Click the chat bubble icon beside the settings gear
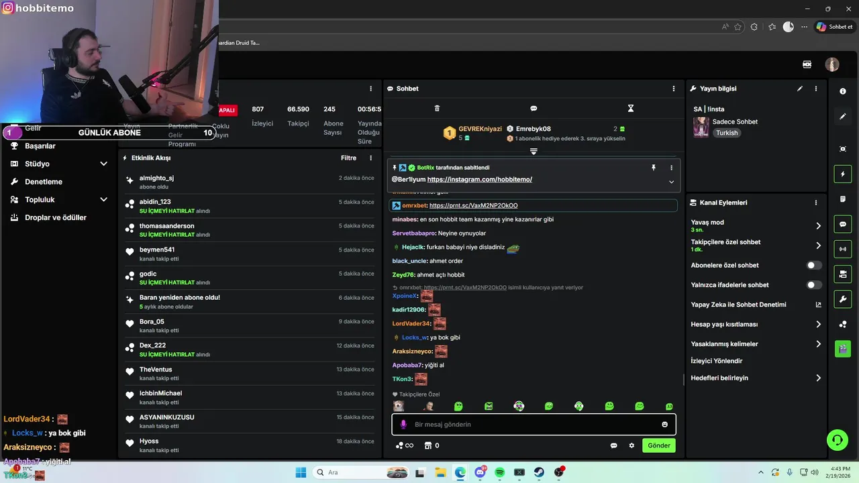Image resolution: width=859 pixels, height=483 pixels. (x=613, y=445)
